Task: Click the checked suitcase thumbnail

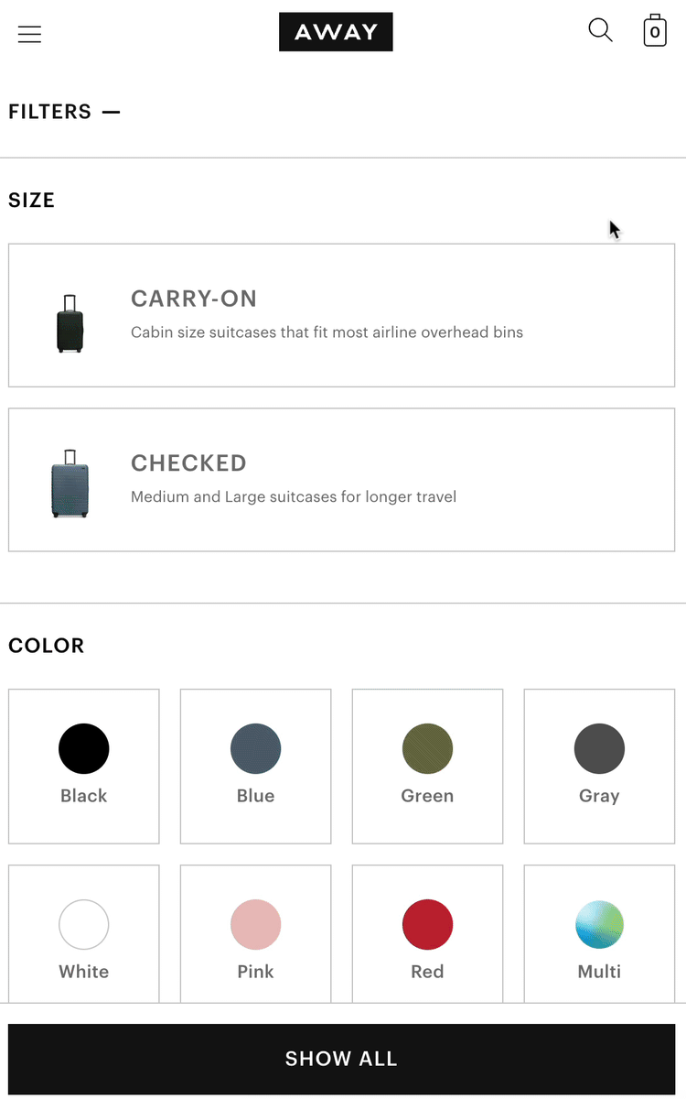Action: (70, 484)
